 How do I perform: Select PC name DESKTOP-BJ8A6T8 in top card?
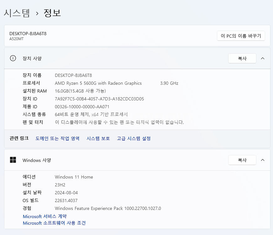(x=28, y=34)
